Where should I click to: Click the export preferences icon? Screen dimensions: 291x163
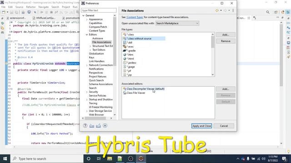98,126
